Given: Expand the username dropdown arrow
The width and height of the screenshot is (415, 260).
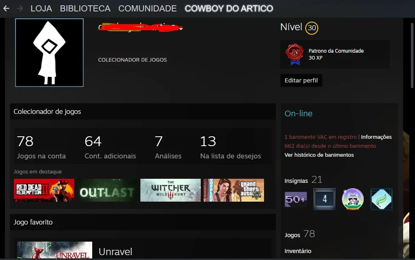Looking at the screenshot, I should (181, 29).
